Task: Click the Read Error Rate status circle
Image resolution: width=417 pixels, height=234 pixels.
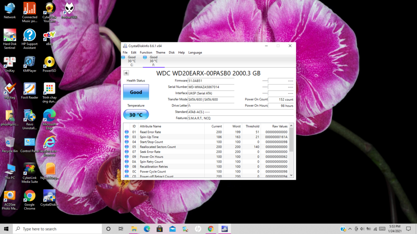Action: pos(126,132)
